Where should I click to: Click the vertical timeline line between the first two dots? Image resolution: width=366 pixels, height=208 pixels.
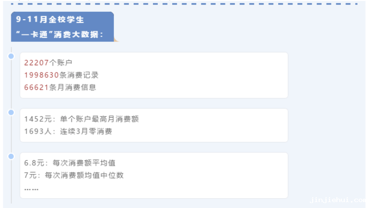point(11,84)
